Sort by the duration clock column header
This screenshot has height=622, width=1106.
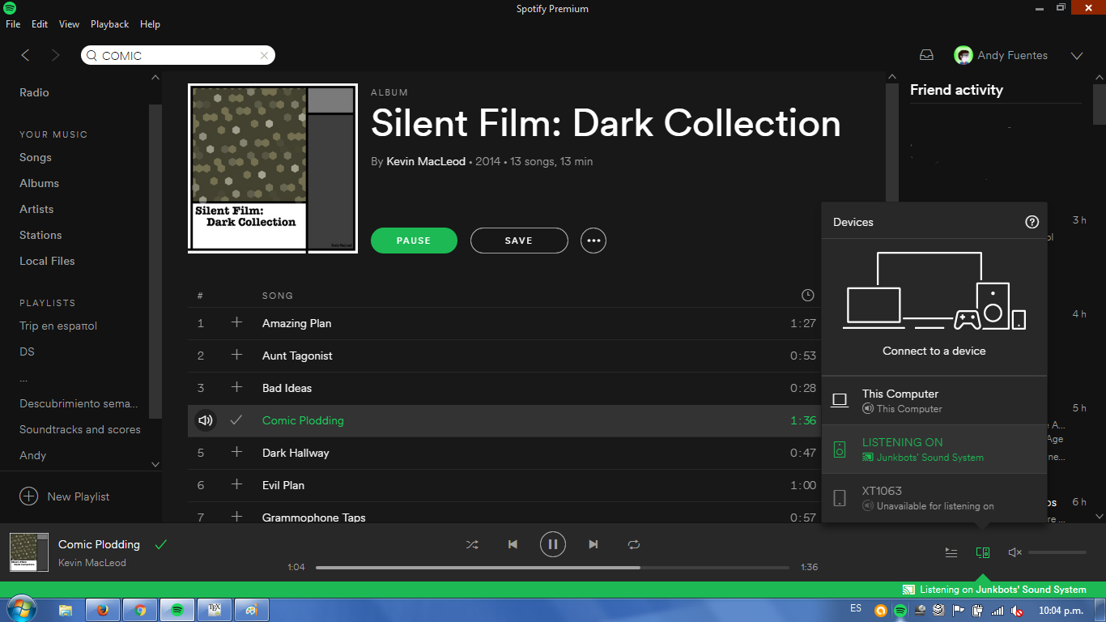807,296
